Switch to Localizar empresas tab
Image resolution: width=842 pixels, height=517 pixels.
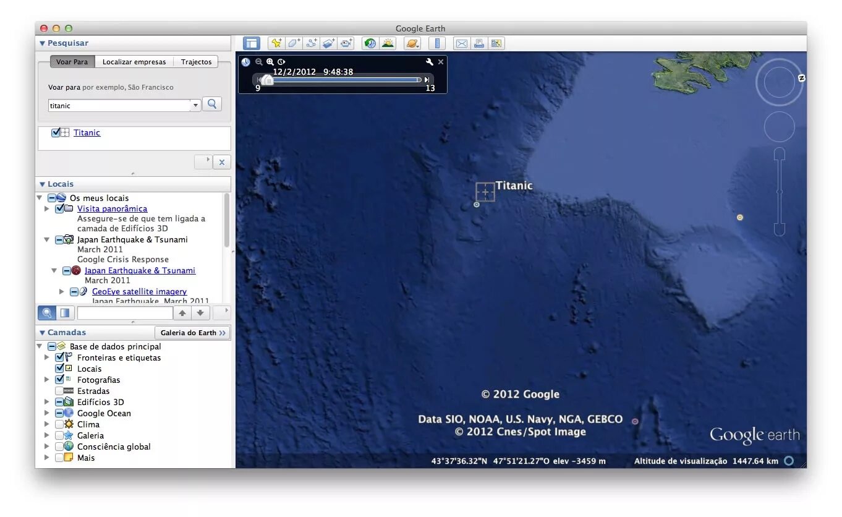(134, 62)
